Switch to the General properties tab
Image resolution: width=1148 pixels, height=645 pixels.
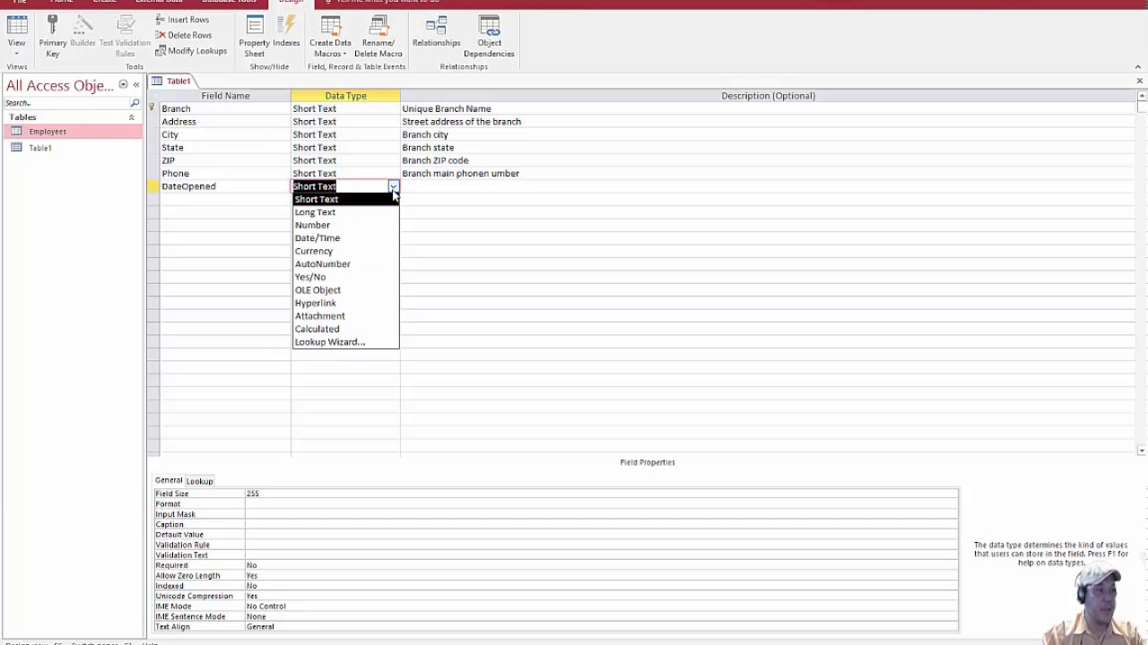(x=169, y=480)
